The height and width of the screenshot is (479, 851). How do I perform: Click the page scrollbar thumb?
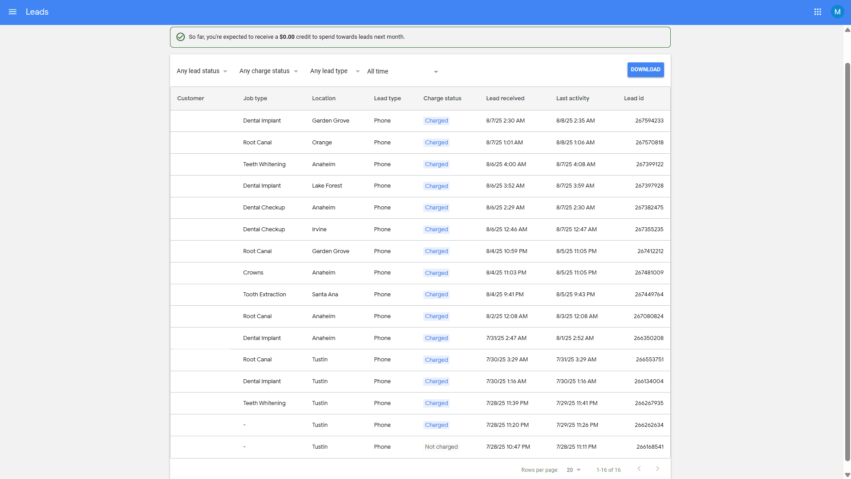(847, 262)
